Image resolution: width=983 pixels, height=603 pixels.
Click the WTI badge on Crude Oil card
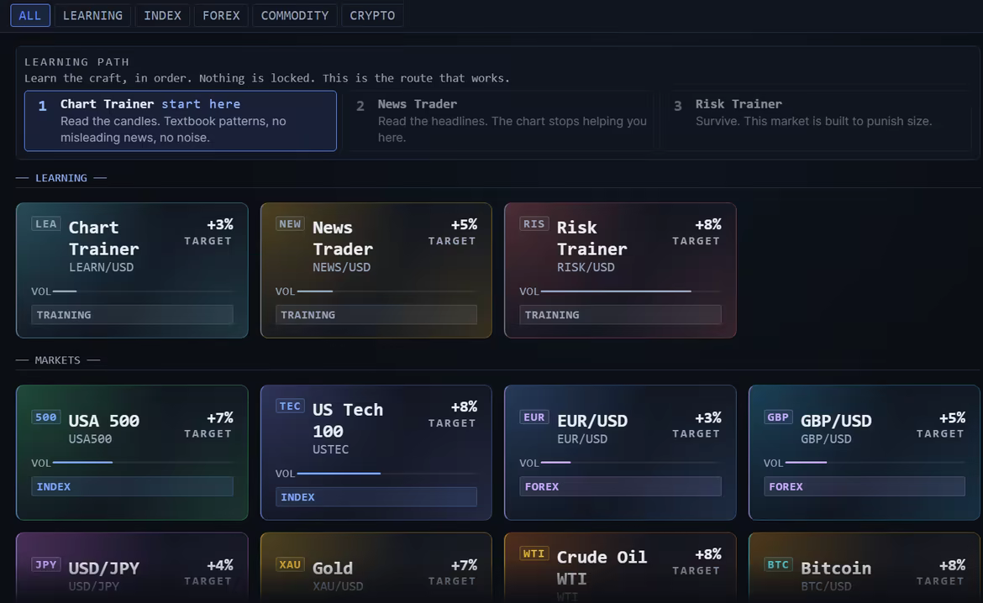coord(534,553)
